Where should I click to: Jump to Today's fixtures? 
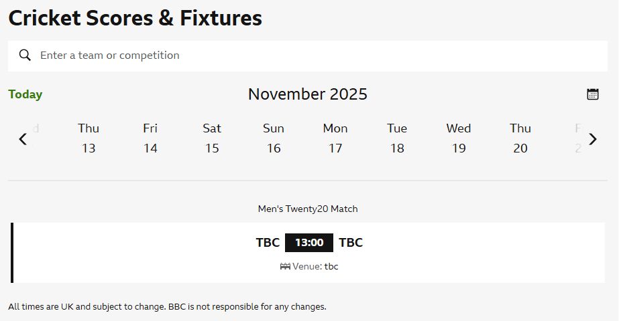point(25,94)
